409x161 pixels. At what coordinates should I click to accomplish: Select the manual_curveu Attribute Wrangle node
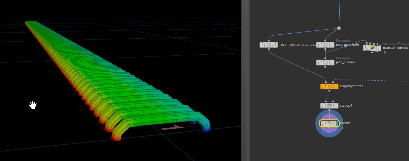(x=372, y=48)
